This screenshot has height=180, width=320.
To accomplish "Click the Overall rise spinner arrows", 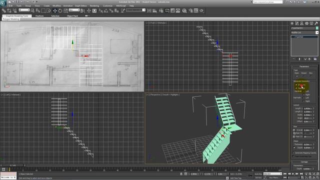I will pos(313,130).
